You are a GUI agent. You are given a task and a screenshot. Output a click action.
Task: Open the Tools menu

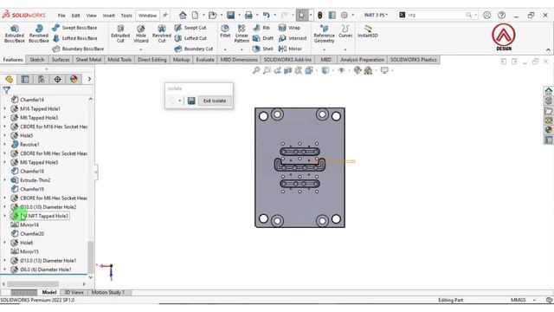point(126,16)
